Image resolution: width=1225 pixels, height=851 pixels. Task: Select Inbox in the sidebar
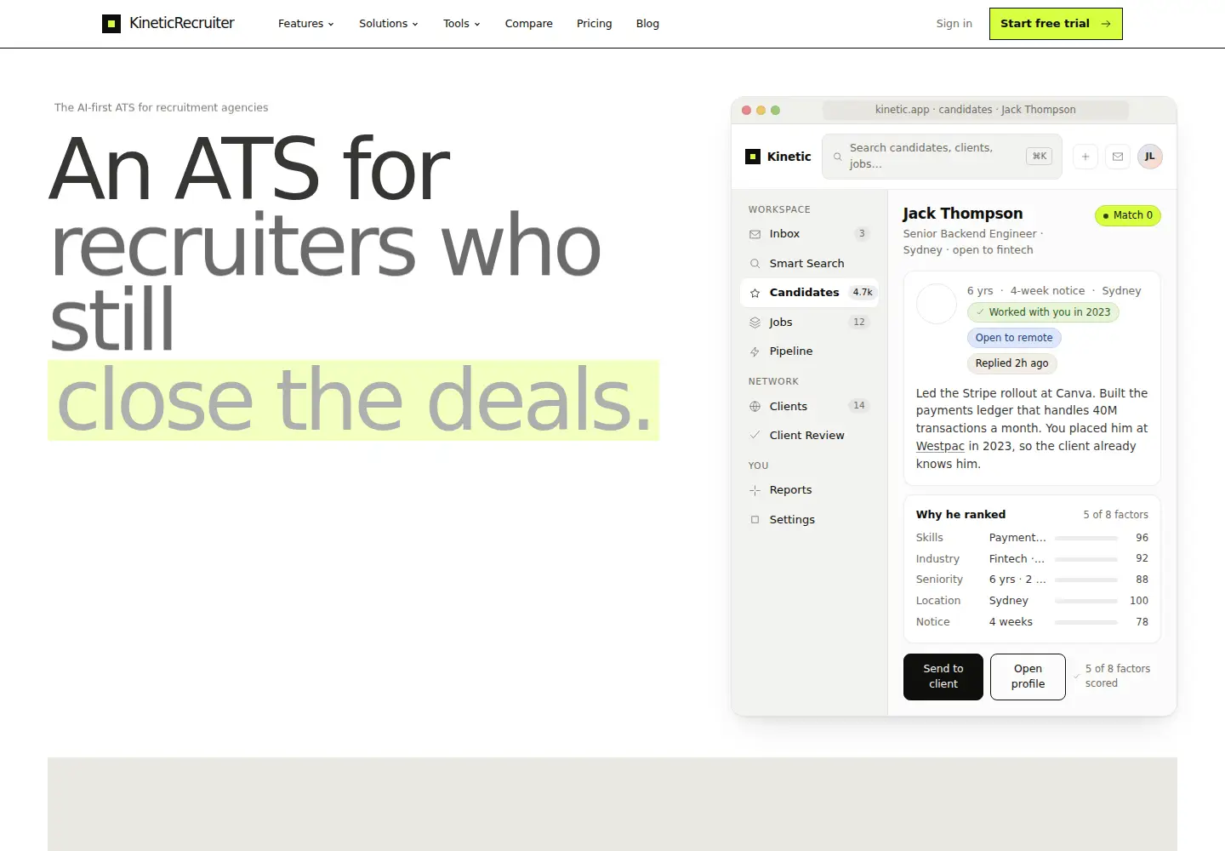[809, 234]
